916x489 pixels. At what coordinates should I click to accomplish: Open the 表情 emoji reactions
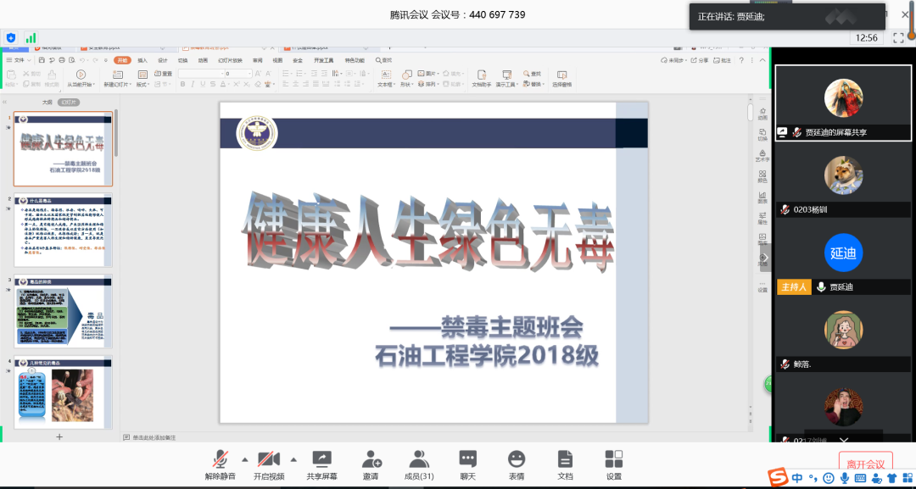tap(516, 465)
